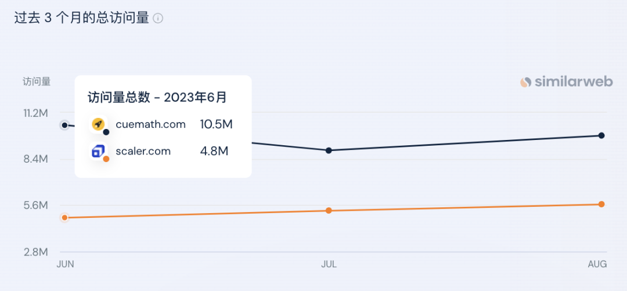Click the scaler.com text in tooltip
This screenshot has width=627, height=291.
143,151
